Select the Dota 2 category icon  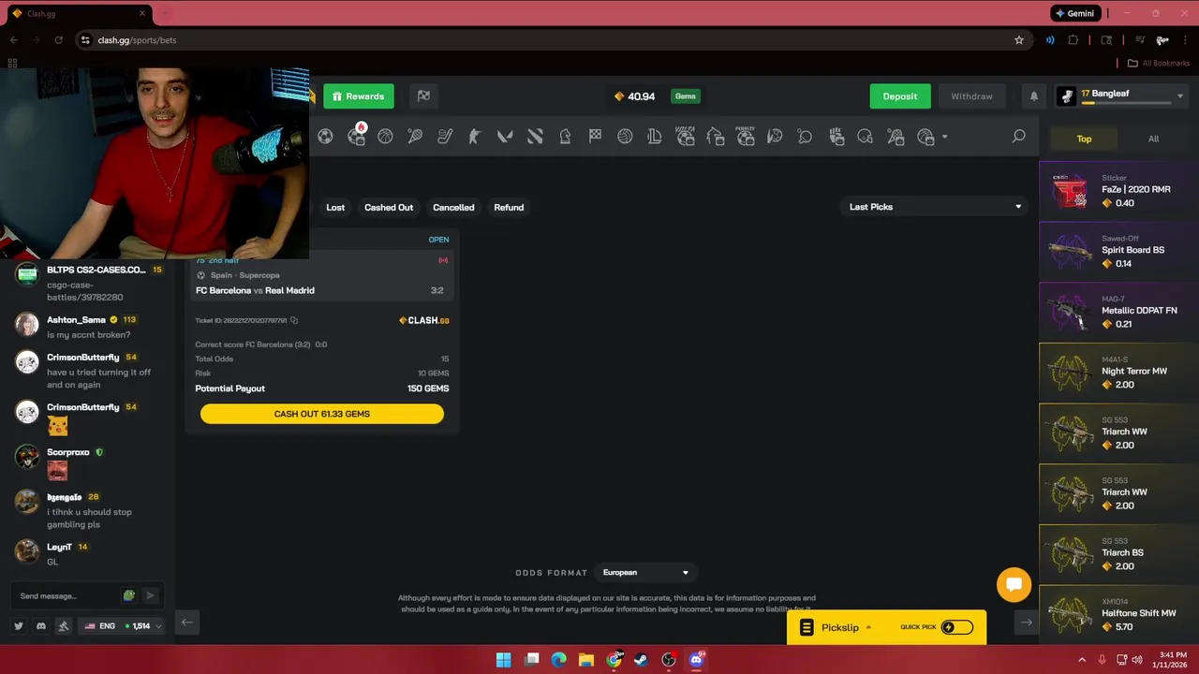535,137
